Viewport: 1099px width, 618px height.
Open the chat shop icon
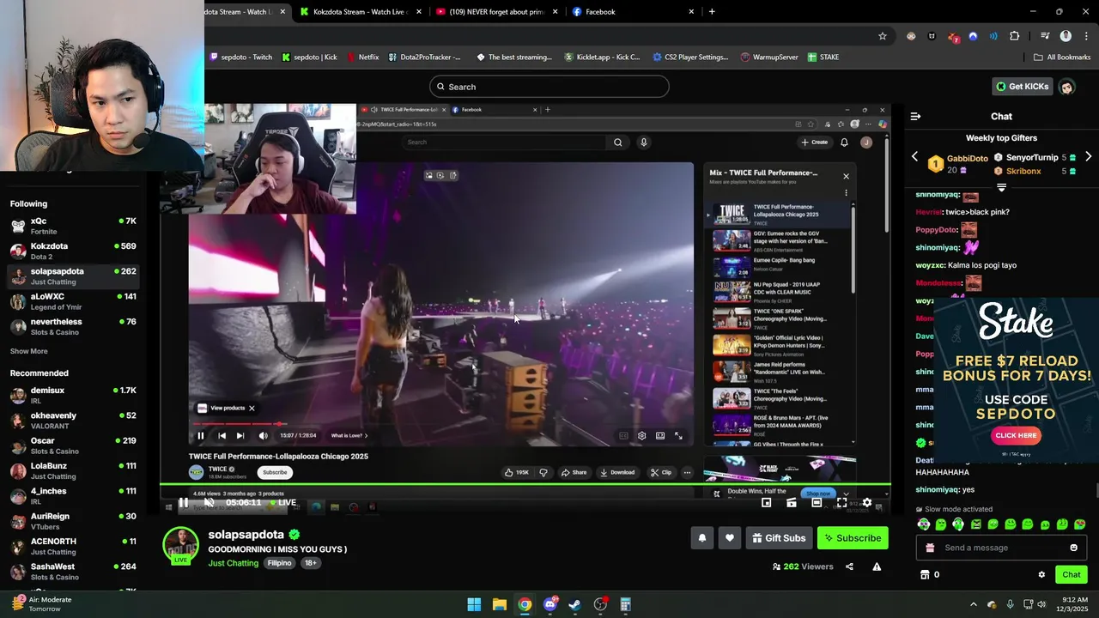[x=925, y=574]
